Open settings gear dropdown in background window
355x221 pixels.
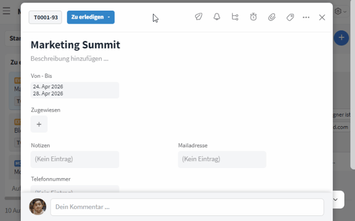340,11
